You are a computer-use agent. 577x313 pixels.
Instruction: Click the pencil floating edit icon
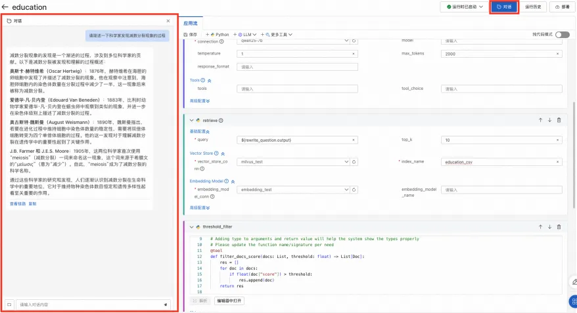click(574, 282)
